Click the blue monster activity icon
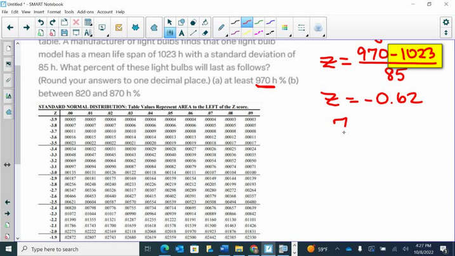The height and width of the screenshot is (256, 455). click(x=135, y=27)
